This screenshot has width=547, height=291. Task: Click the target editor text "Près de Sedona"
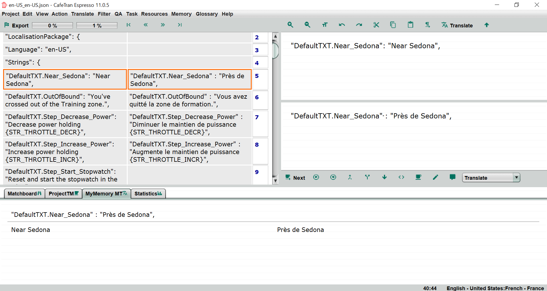pyautogui.click(x=420, y=116)
